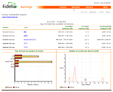Screen dimensions: 113x92
Task: Click the 11 / 1 events value
Action: [87, 40]
